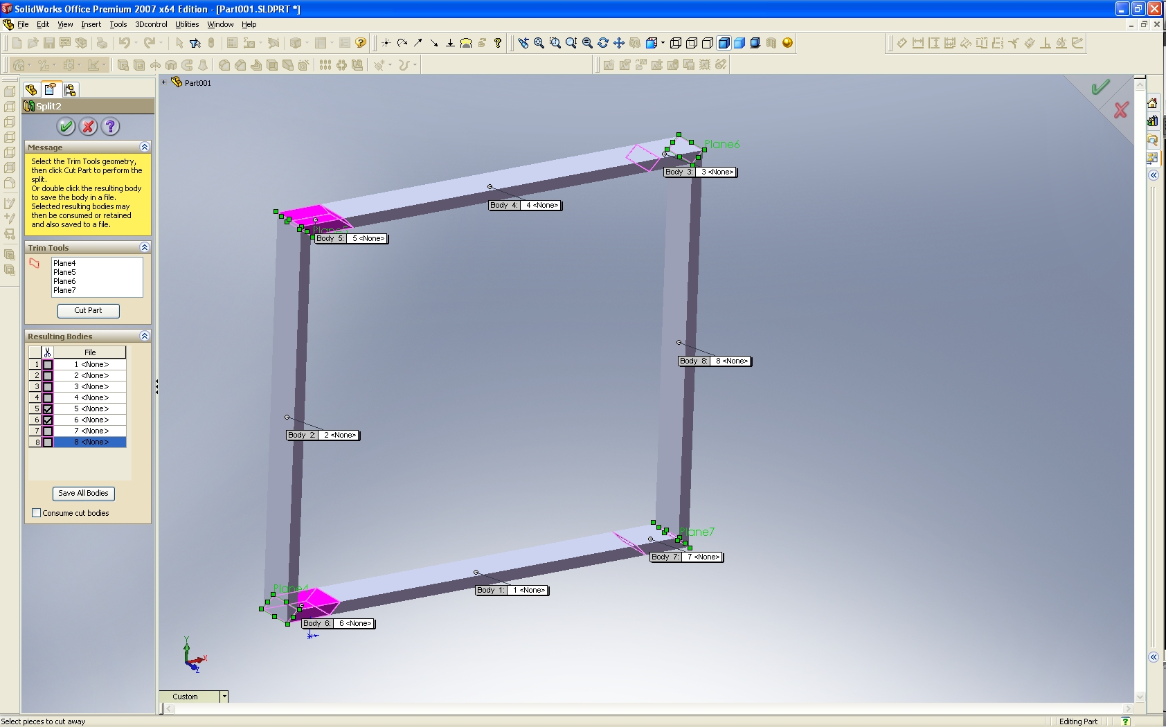
Task: Click the Save All Bodies button
Action: click(83, 493)
